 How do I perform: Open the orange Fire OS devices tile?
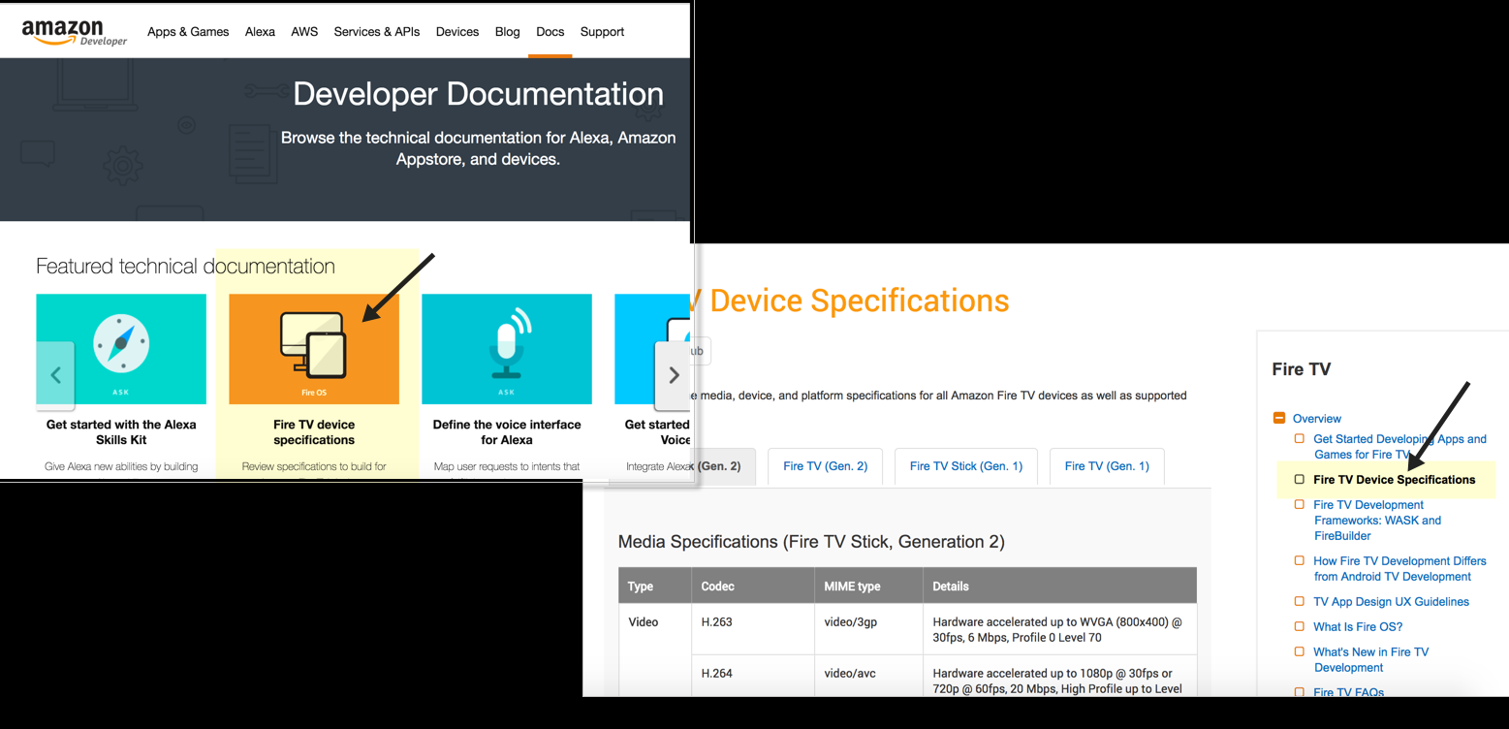coord(314,349)
